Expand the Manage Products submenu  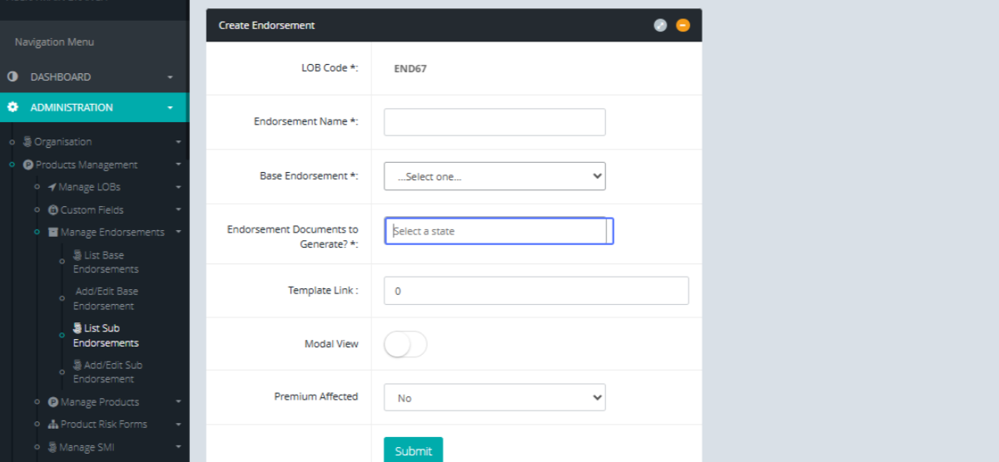[178, 402]
